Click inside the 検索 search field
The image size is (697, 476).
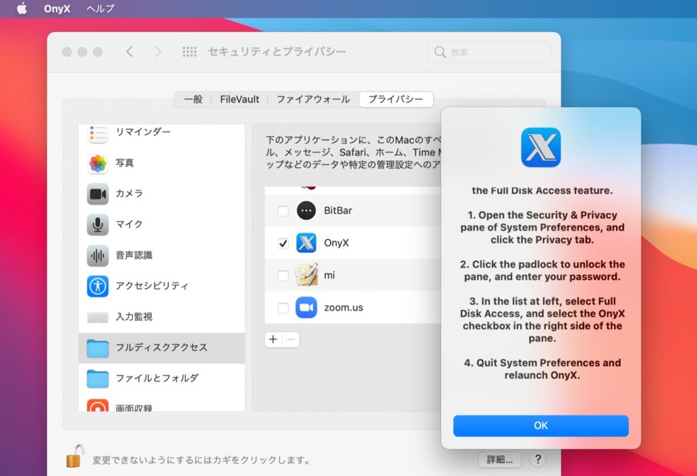point(489,51)
